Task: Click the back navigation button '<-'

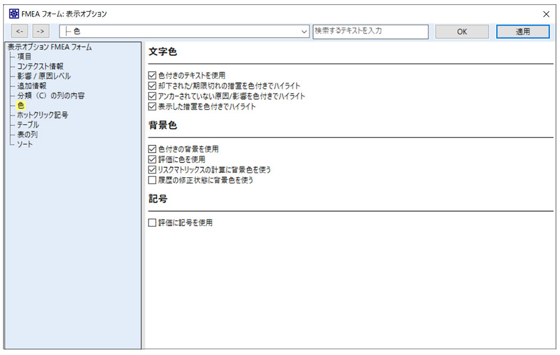Action: point(19,31)
